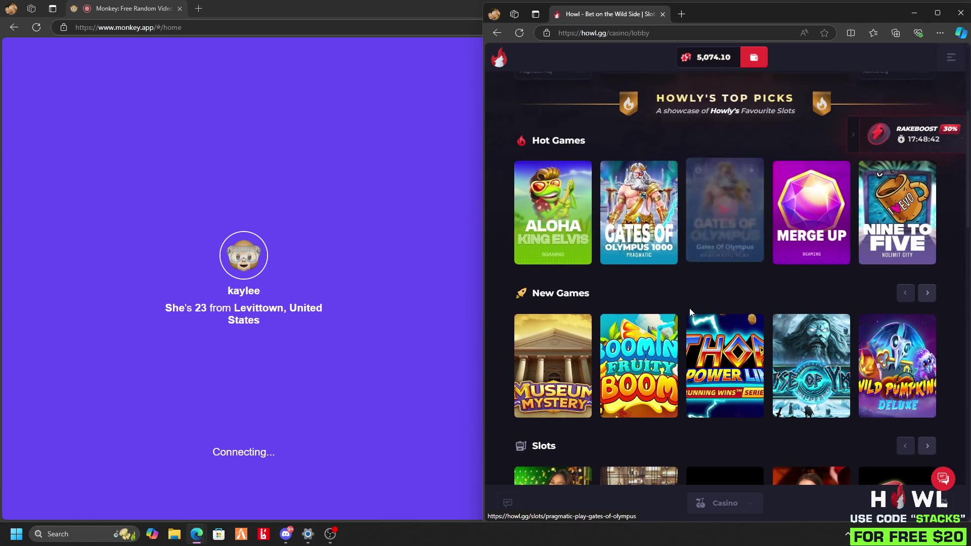971x546 pixels.
Task: Expand the next page of New Games
Action: click(x=927, y=293)
